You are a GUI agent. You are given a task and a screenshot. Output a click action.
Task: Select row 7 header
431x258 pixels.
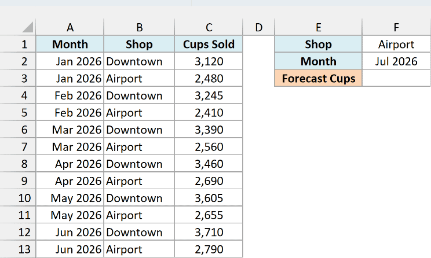point(18,146)
